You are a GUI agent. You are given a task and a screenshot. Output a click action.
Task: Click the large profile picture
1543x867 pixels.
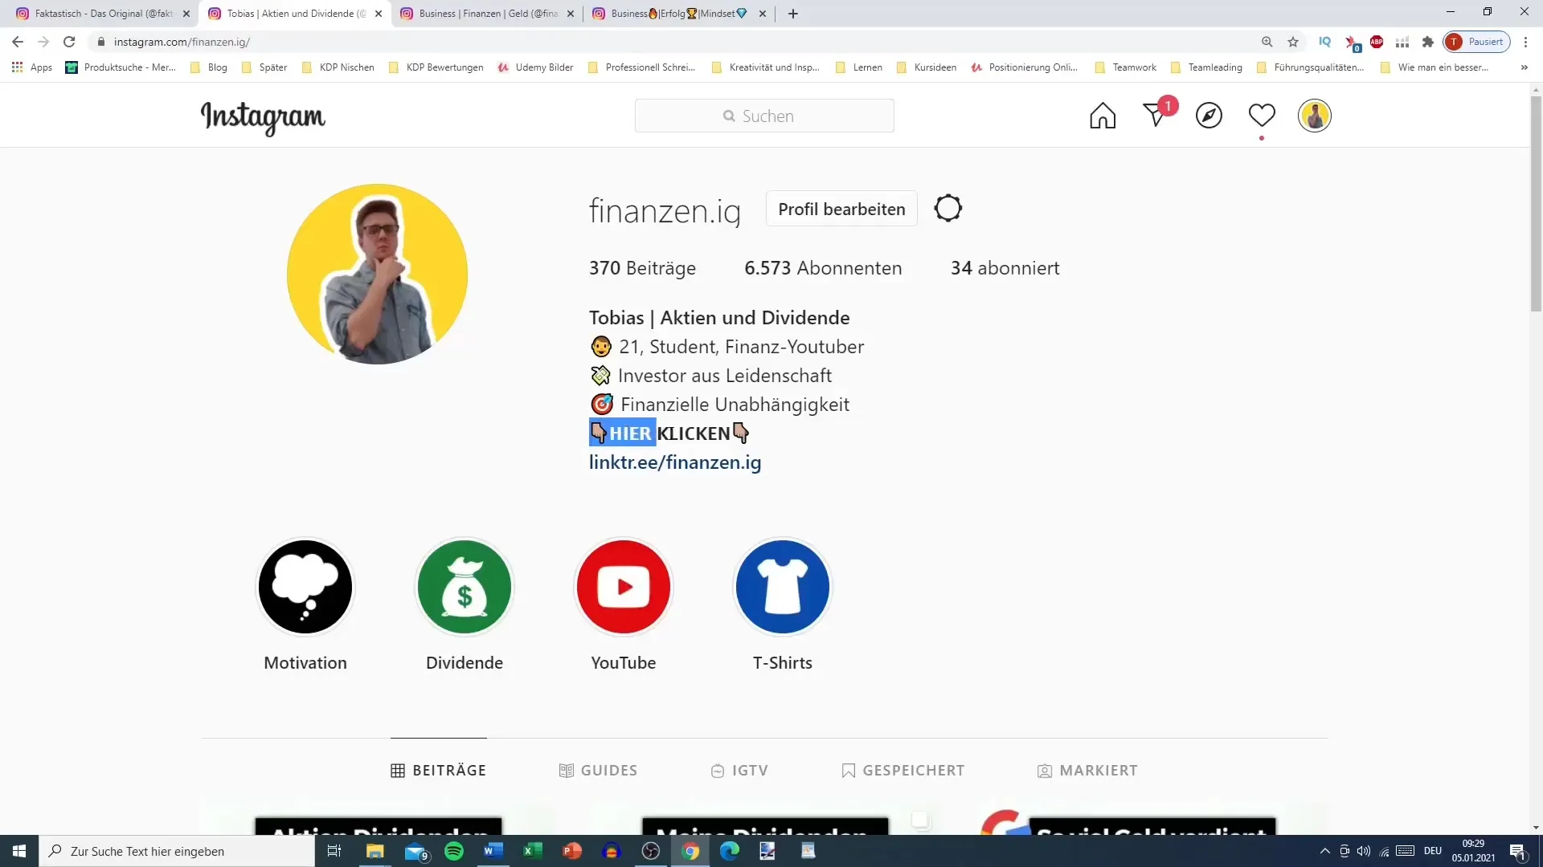click(377, 274)
